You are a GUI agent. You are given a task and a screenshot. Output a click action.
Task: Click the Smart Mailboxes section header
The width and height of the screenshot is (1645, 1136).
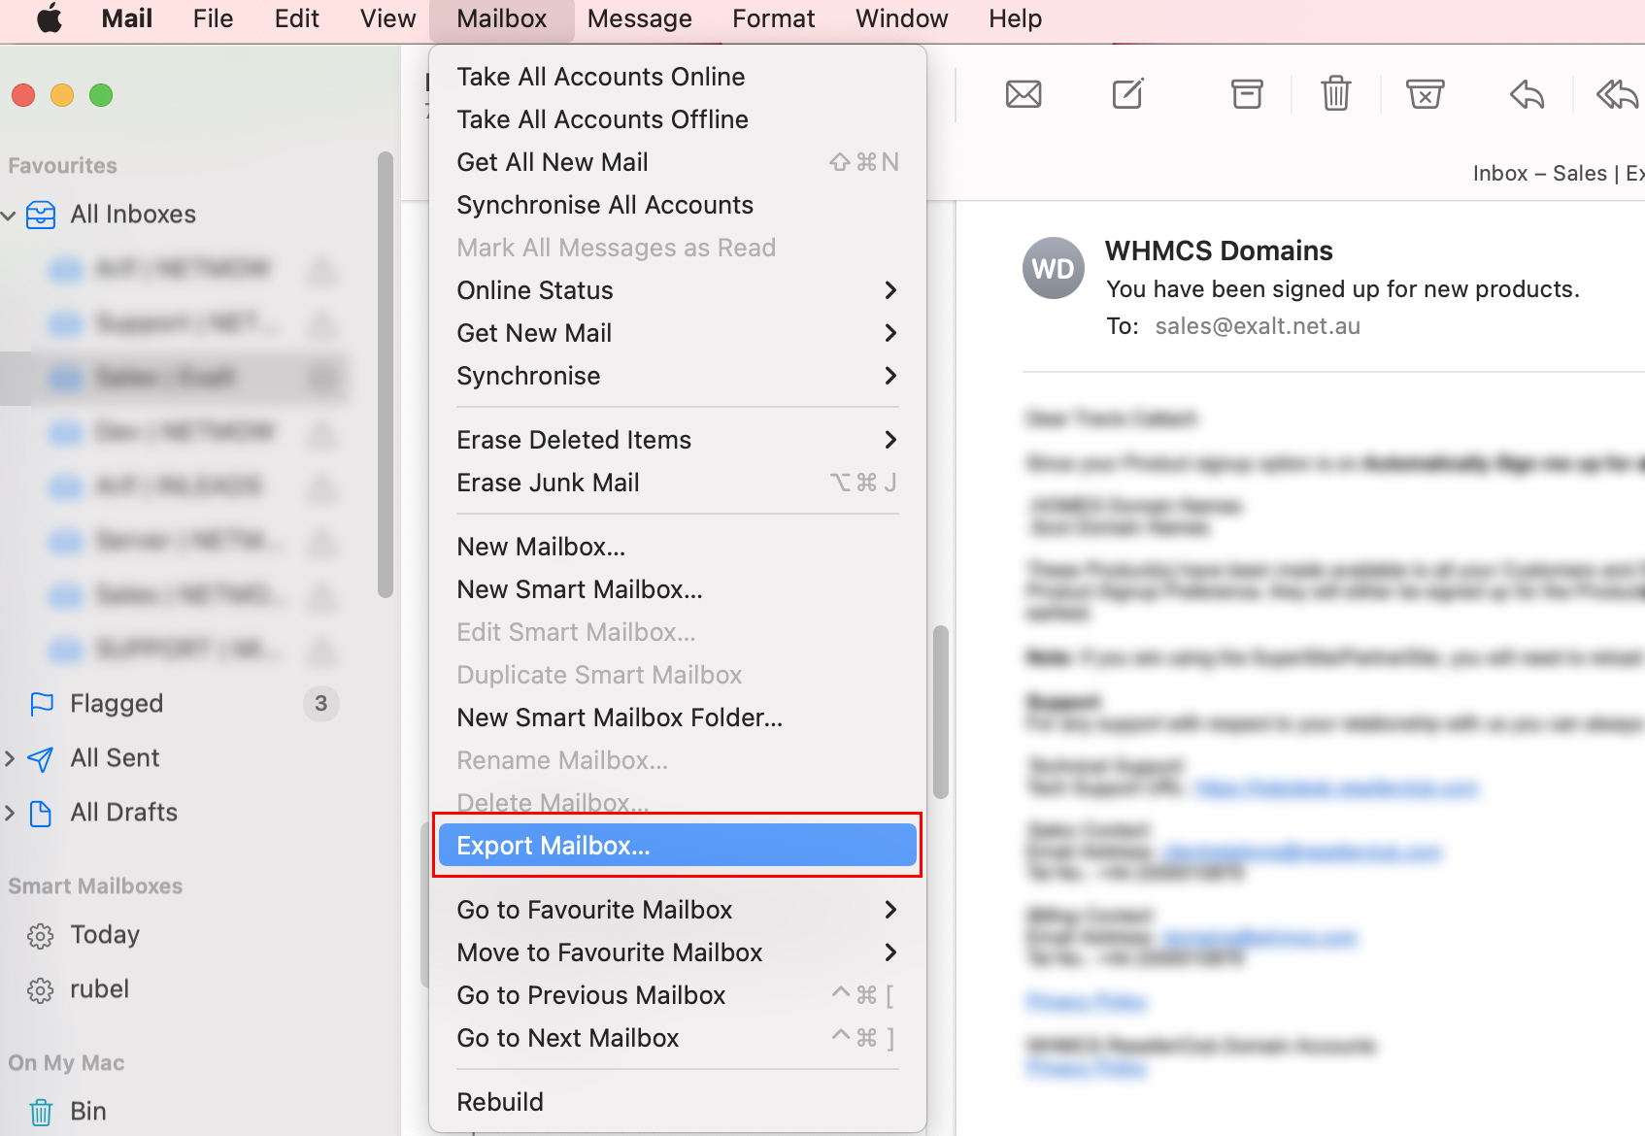coord(95,886)
